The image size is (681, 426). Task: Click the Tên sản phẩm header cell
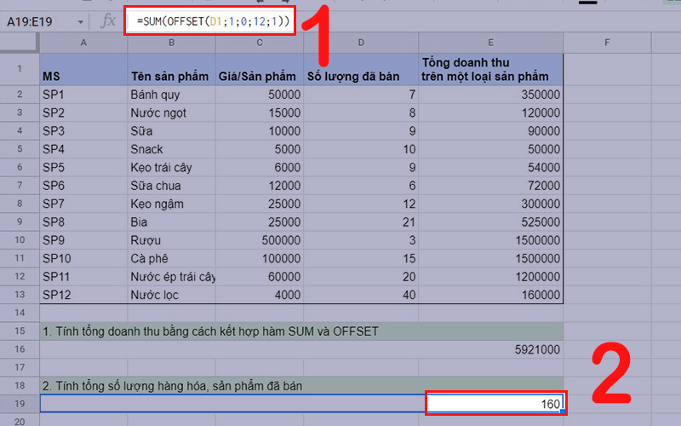(172, 70)
